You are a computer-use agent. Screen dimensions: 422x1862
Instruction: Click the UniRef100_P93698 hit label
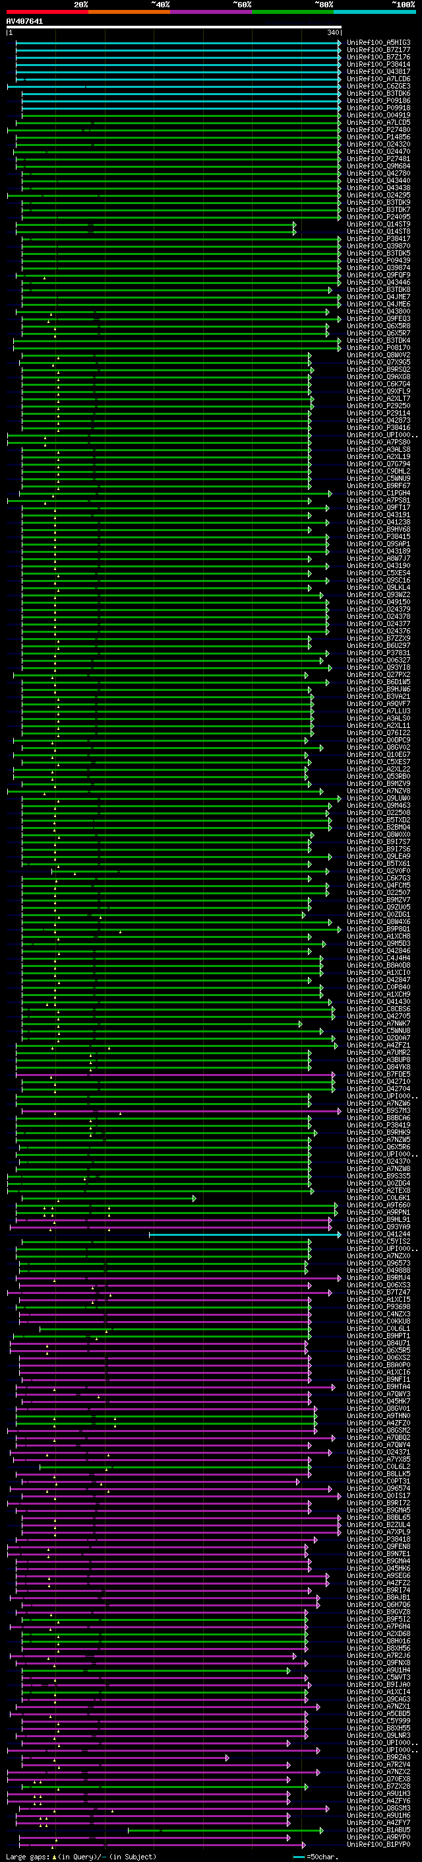click(378, 1307)
